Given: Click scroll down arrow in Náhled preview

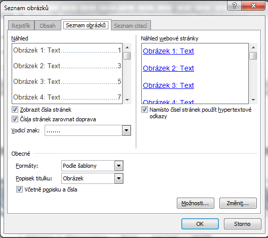Looking at the screenshot, I should (x=127, y=100).
